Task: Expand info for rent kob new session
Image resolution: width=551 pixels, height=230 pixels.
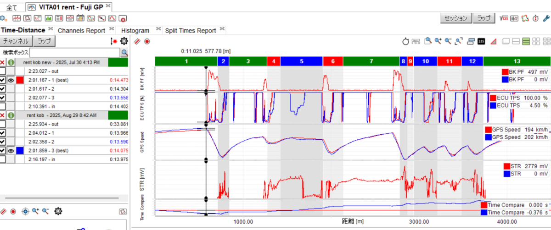Action: coord(11,62)
